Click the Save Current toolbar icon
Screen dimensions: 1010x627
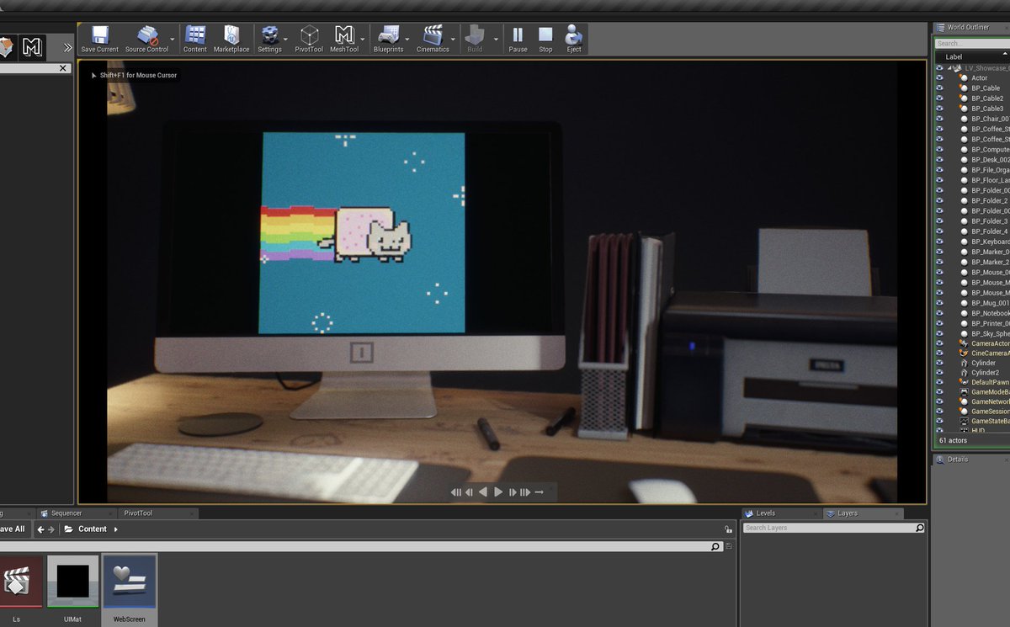coord(100,39)
